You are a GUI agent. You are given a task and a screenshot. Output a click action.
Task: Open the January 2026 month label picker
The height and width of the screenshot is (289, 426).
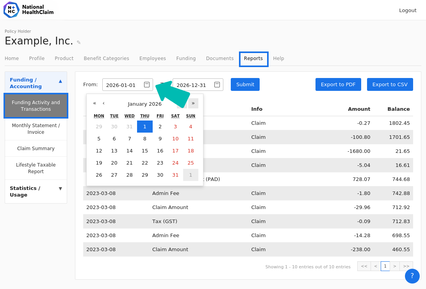point(144,104)
